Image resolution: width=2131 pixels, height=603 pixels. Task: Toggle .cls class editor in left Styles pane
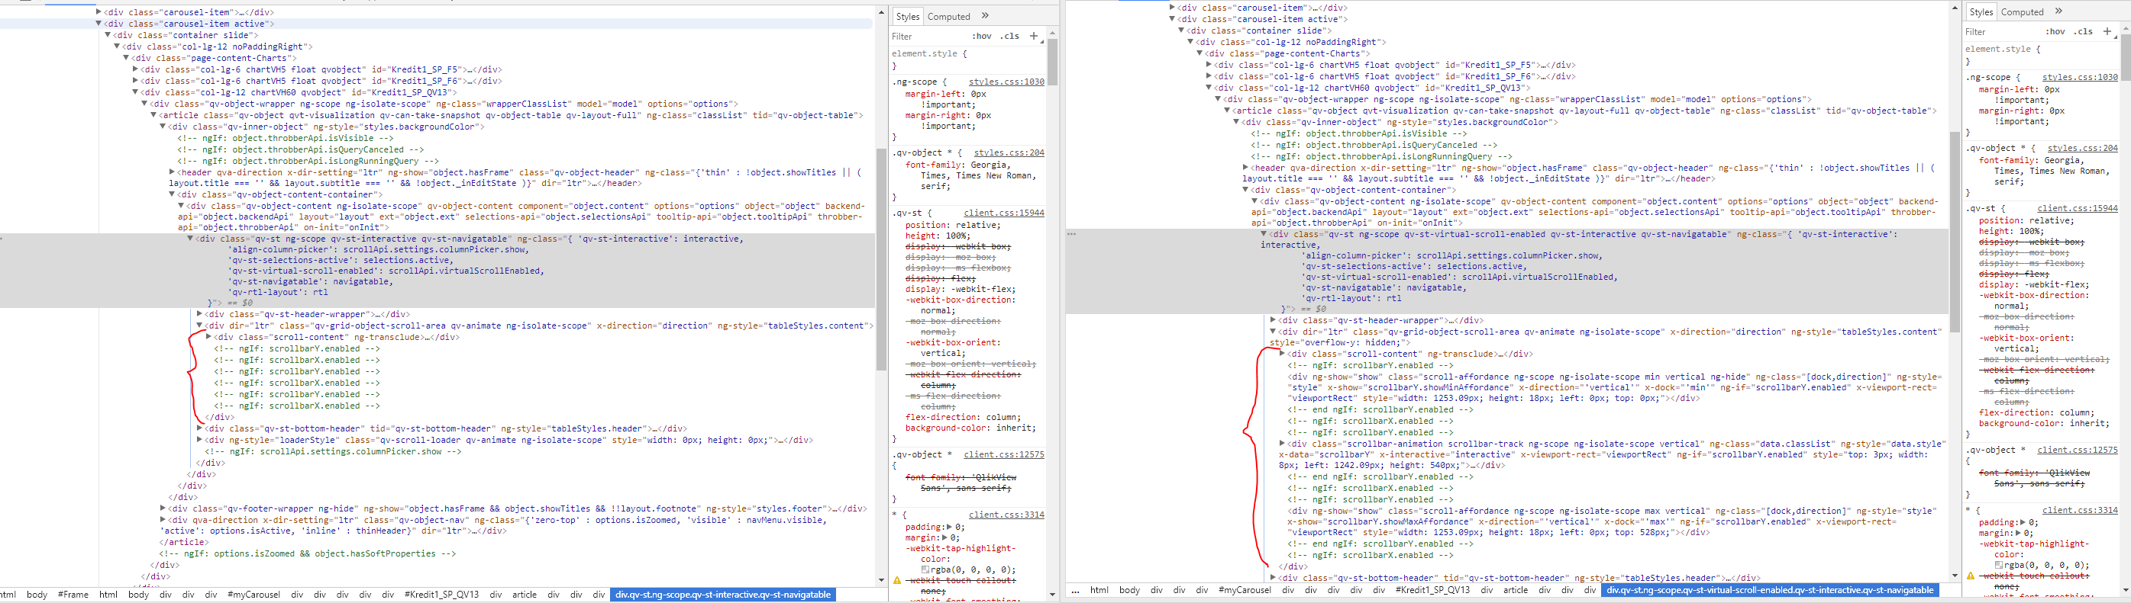(1009, 37)
